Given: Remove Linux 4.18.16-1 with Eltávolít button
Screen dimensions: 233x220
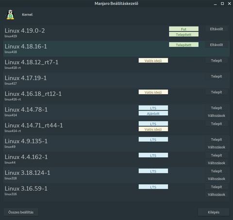Looking at the screenshot, I should point(216,45).
